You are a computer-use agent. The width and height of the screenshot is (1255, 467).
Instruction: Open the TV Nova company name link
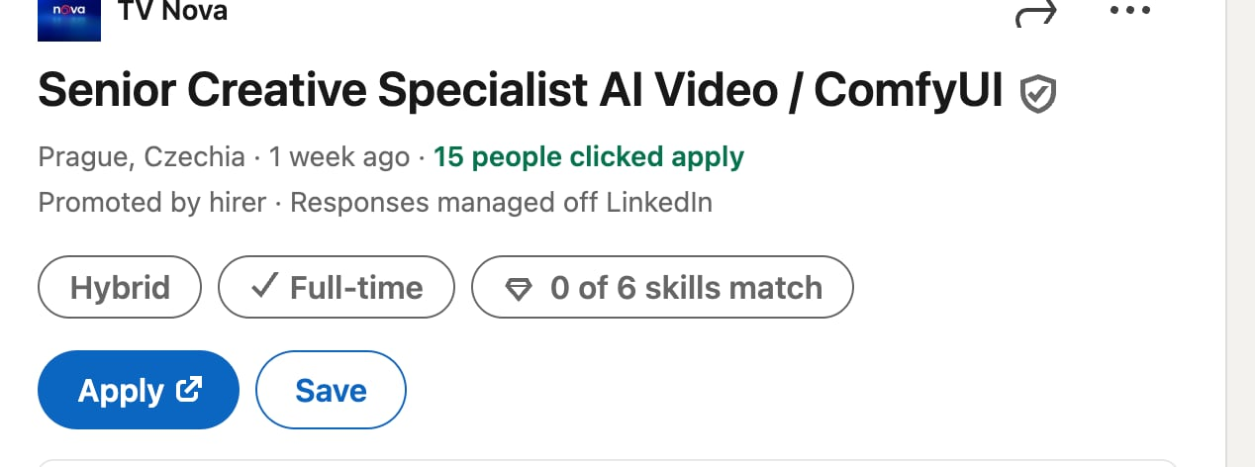click(171, 12)
